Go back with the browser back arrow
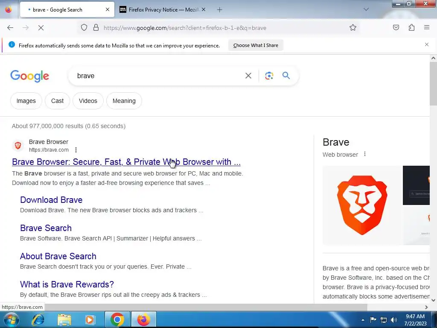This screenshot has height=328, width=437. point(10,28)
